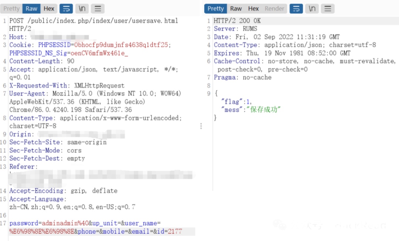Click the response Date header line
399x241 pixels.
[x=277, y=37]
